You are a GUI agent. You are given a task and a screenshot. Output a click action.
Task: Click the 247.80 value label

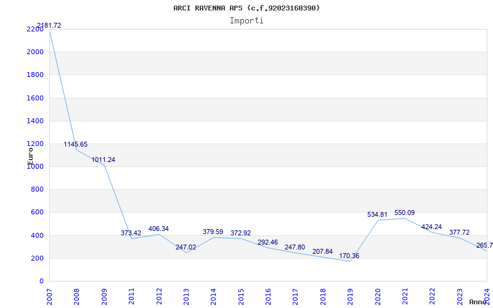[295, 247]
